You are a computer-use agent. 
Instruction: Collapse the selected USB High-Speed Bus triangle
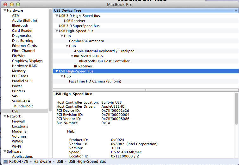pyautogui.click(x=57, y=71)
